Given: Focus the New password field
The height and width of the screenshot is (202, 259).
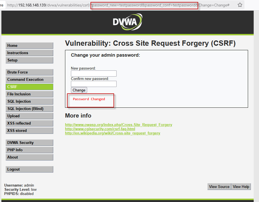Looking at the screenshot, I should [x=94, y=74].
